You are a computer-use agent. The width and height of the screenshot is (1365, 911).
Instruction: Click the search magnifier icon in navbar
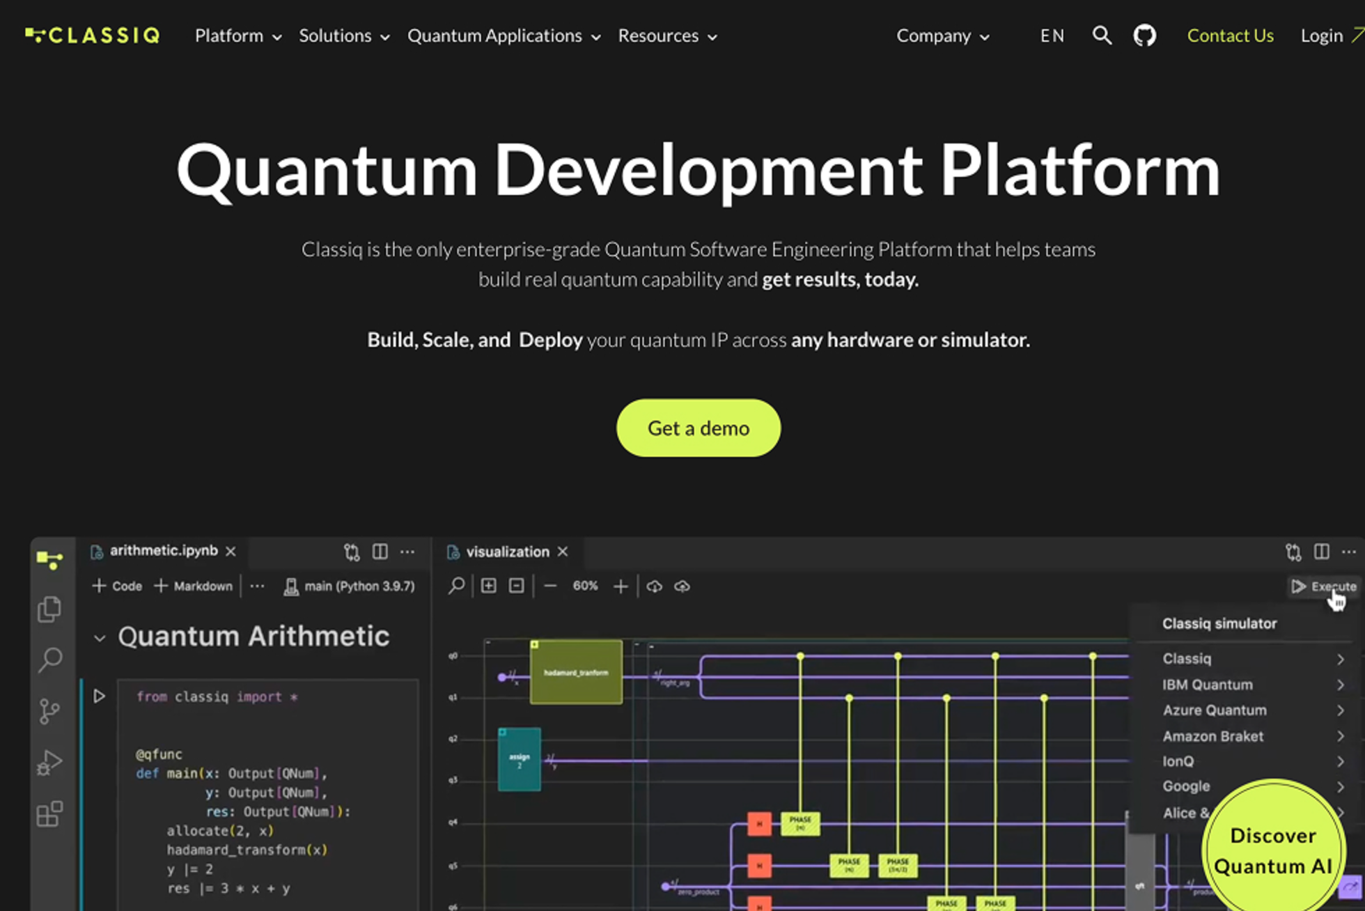[1101, 36]
